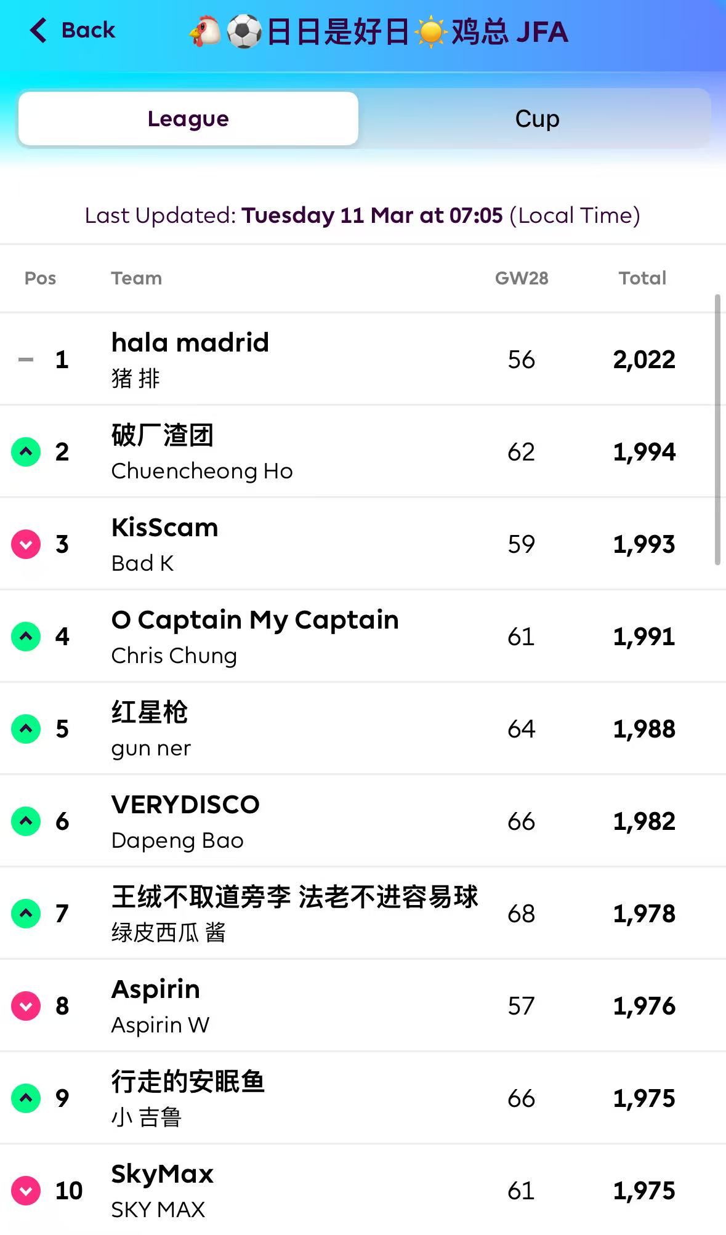Go Back to previous page
Screen dimensions: 726x1235
click(x=88, y=30)
